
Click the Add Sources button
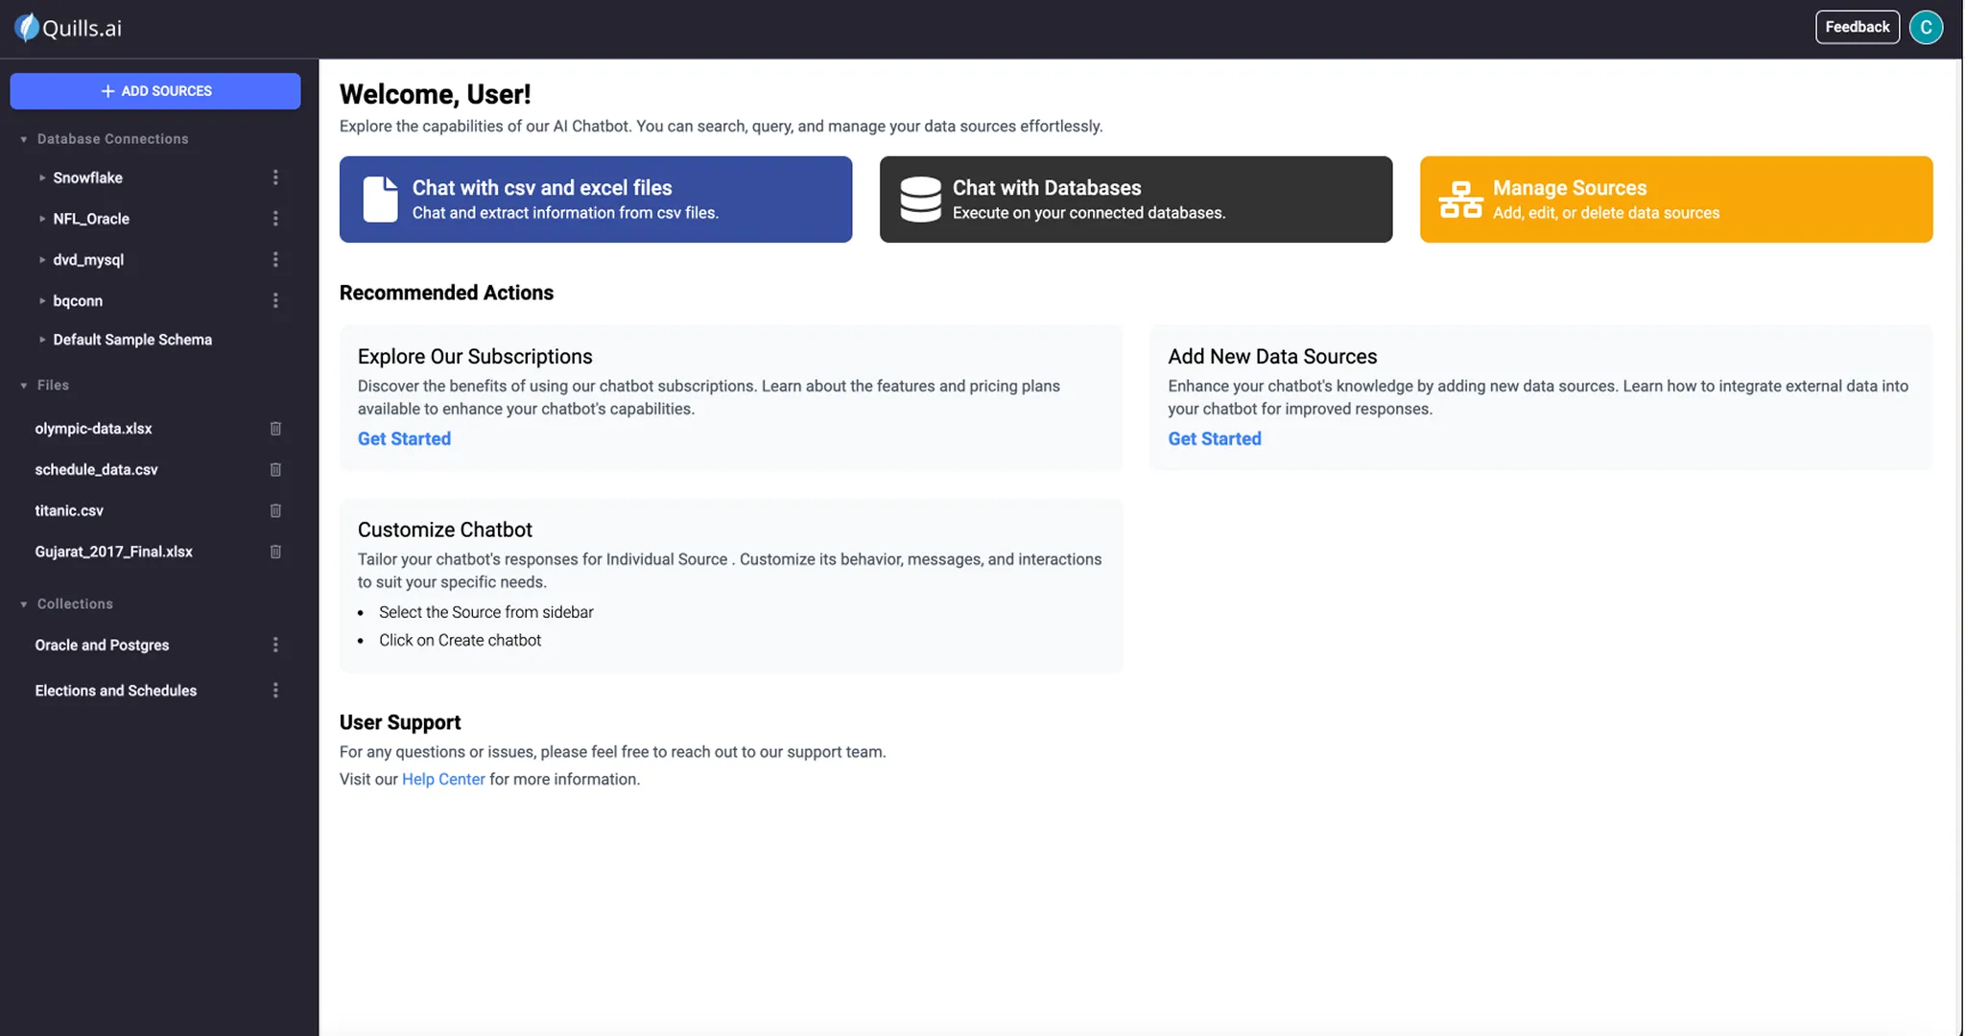[155, 91]
